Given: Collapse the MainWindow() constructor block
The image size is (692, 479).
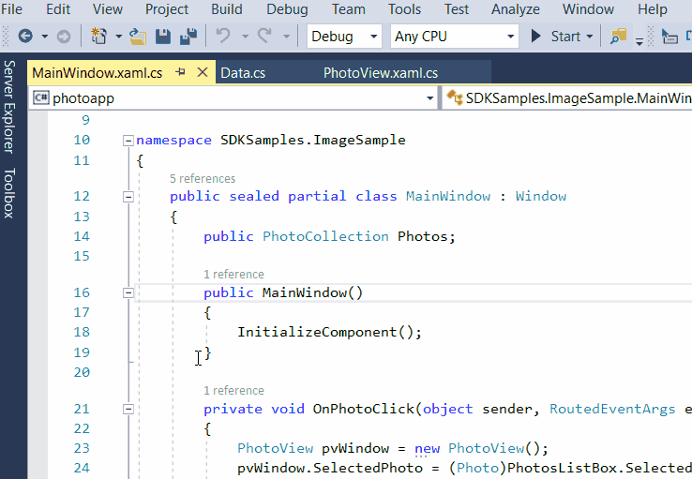Looking at the screenshot, I should click(x=128, y=292).
